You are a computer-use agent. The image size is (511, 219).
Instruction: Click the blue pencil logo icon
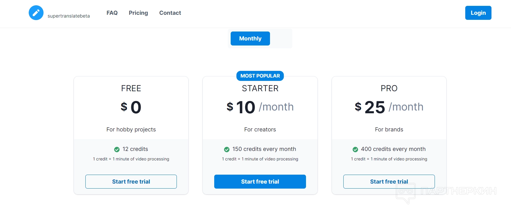[36, 13]
